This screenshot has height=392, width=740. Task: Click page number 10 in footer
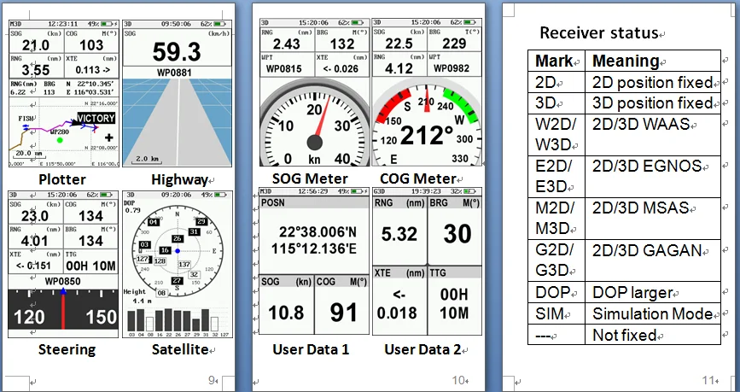click(x=458, y=380)
